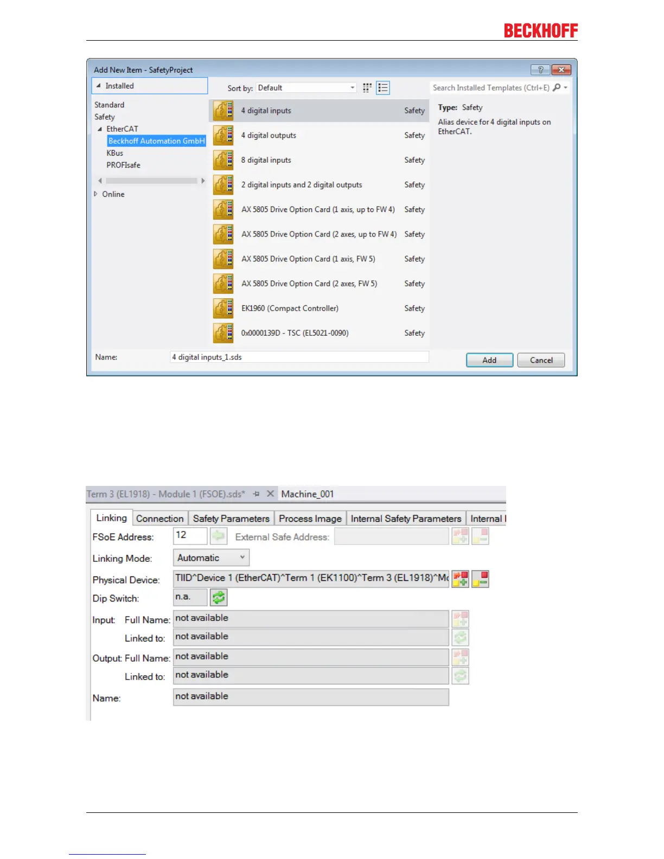
Task: Click the '8 digital inputs' template icon
Action: coord(223,160)
